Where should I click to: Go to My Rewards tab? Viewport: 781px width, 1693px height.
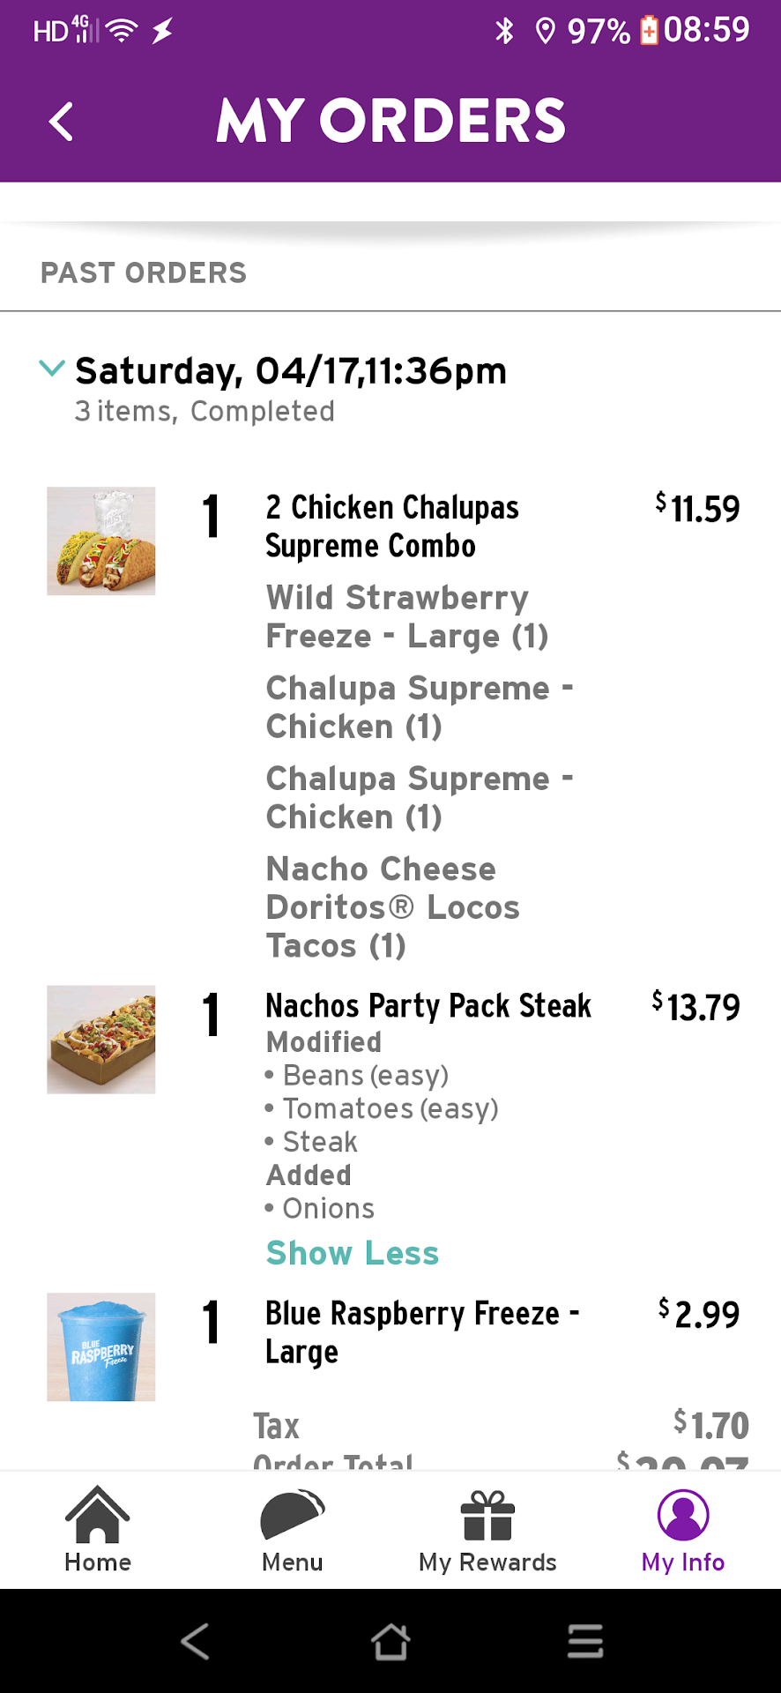pos(487,1530)
